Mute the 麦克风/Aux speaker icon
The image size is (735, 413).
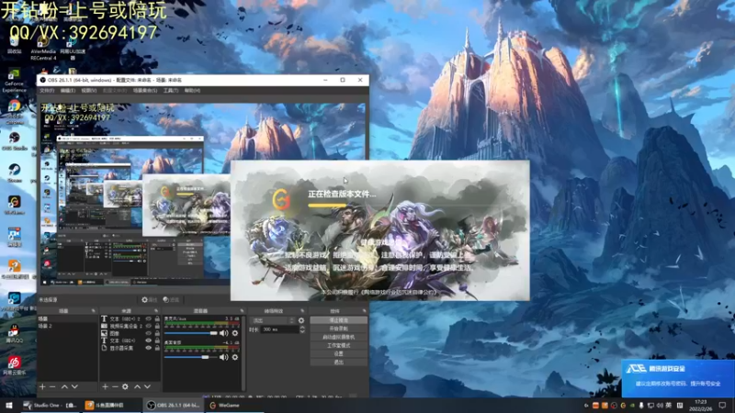point(224,333)
